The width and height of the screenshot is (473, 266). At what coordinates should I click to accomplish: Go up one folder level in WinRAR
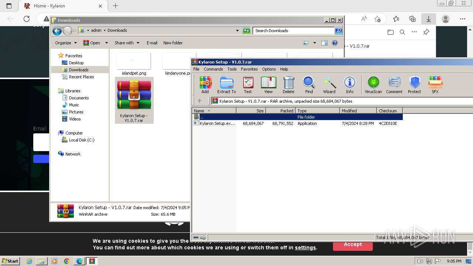pos(200,101)
